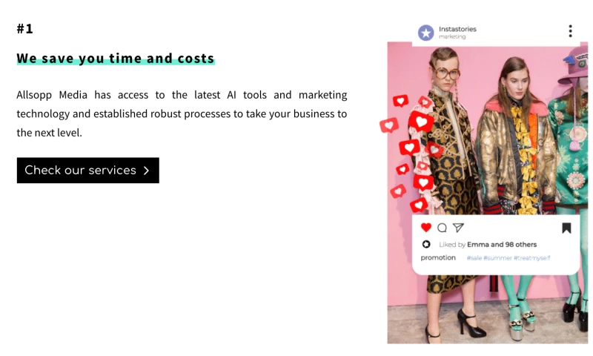
Task: Toggle the bookmark save icon
Action: pos(566,228)
